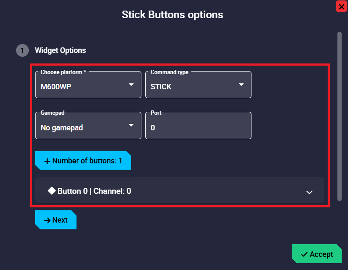Viewport: 348px width, 270px height.
Task: Click the chevron on the Button 0 row
Action: click(x=309, y=192)
